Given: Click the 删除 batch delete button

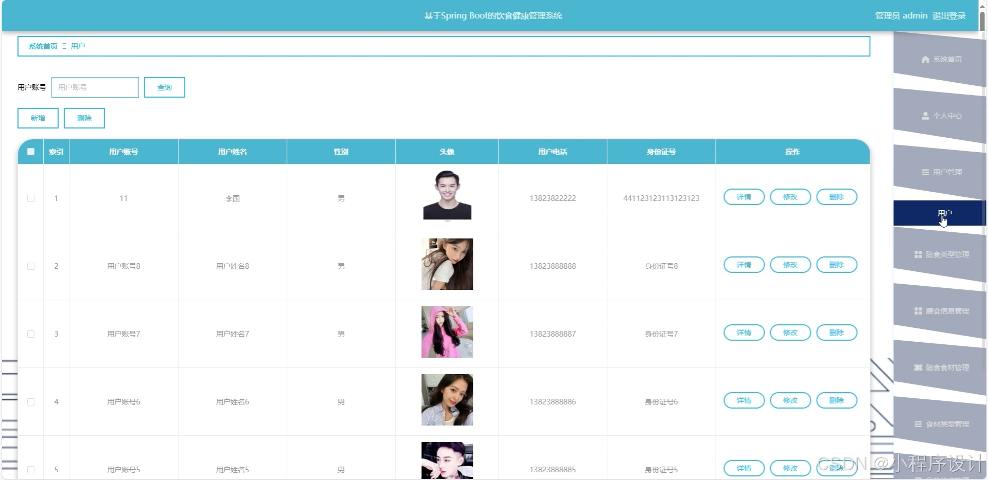Looking at the screenshot, I should point(84,118).
